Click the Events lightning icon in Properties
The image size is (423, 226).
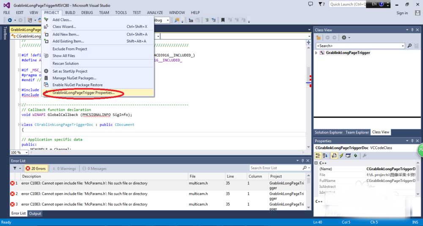pyautogui.click(x=341, y=155)
